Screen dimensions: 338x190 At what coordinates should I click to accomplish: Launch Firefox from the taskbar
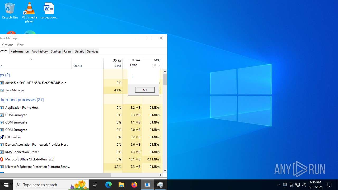coord(134,185)
